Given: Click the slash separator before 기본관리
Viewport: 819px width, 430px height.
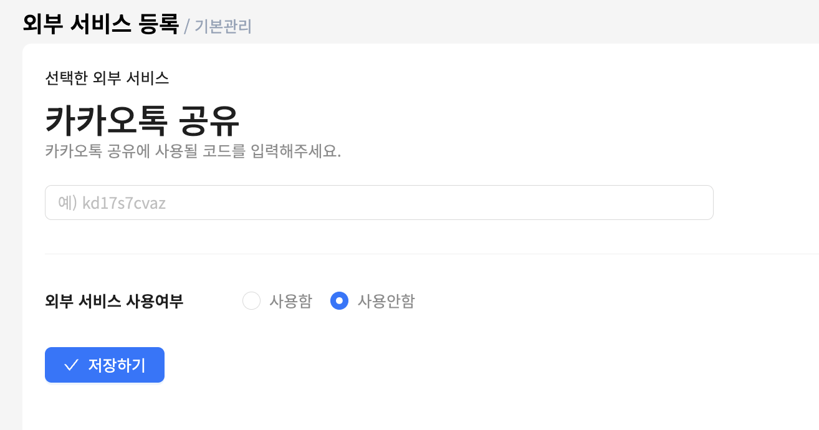Looking at the screenshot, I should tap(187, 26).
